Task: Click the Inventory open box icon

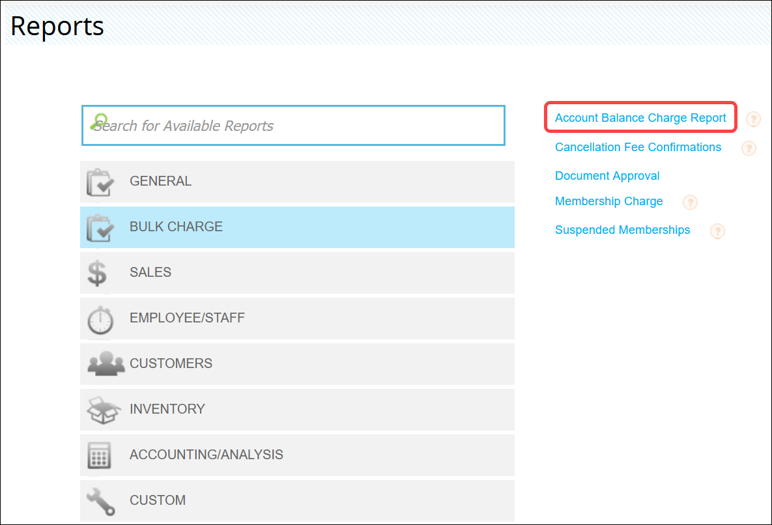Action: [104, 410]
